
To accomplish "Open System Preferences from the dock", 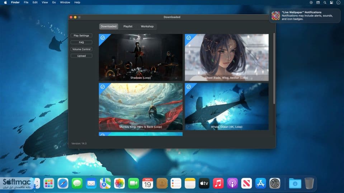I will pyautogui.click(x=275, y=183).
